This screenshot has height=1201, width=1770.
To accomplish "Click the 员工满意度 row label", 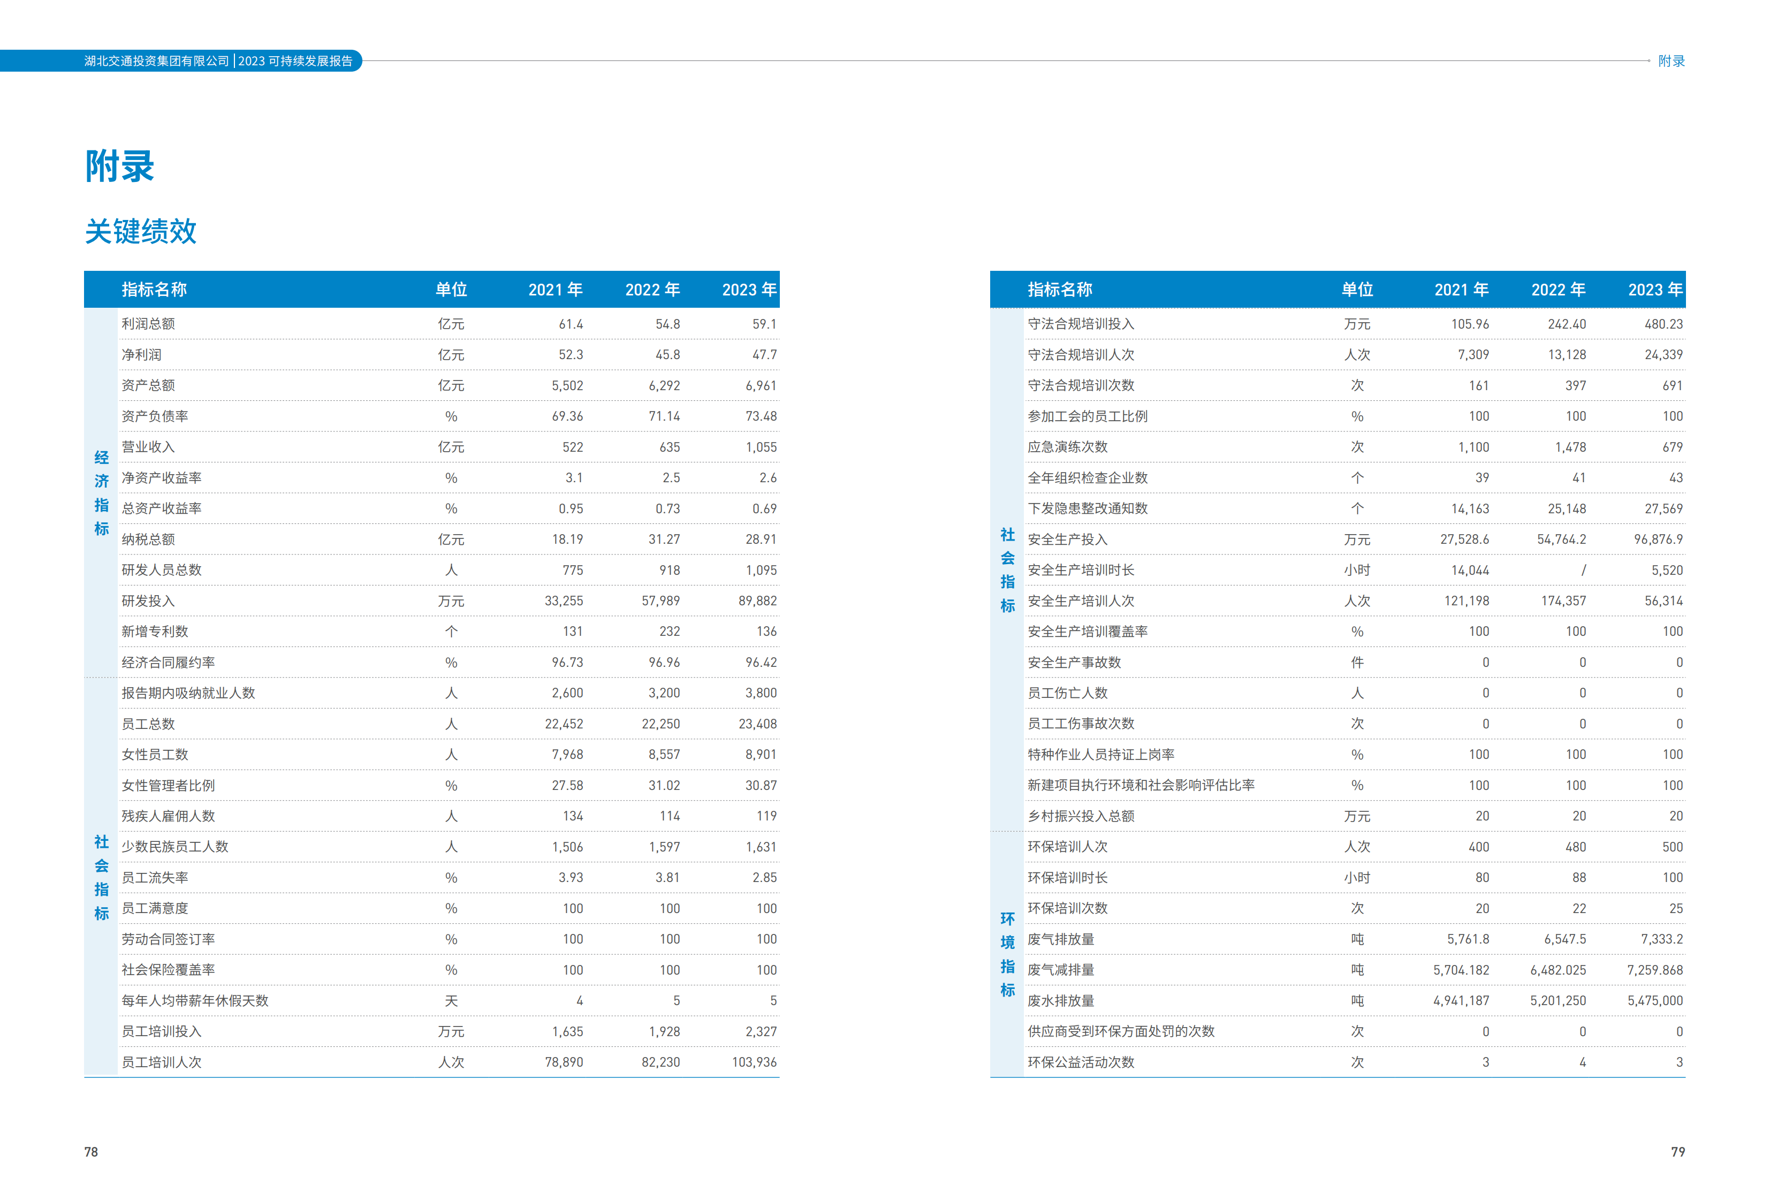I will [x=155, y=909].
